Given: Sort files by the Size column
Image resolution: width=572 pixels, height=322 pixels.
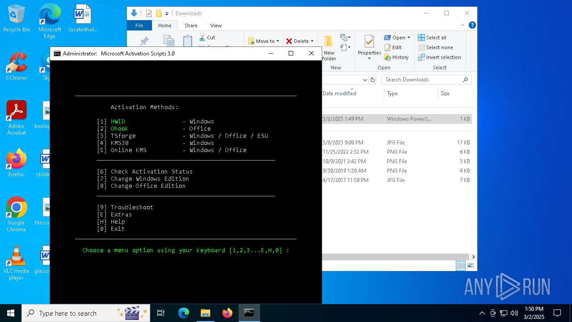Looking at the screenshot, I should 454,93.
